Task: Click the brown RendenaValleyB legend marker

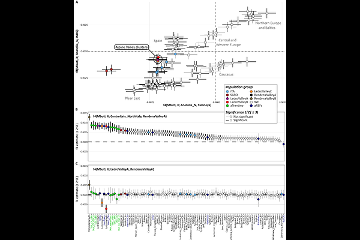Action: [251, 98]
